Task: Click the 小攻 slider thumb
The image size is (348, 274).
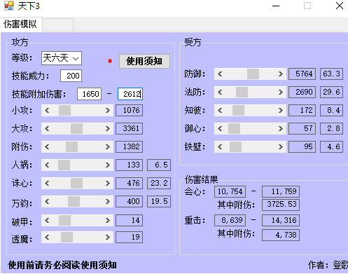Action: (64, 110)
